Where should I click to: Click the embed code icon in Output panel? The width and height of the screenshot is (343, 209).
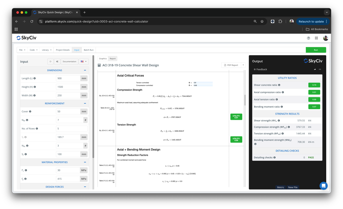click(320, 69)
